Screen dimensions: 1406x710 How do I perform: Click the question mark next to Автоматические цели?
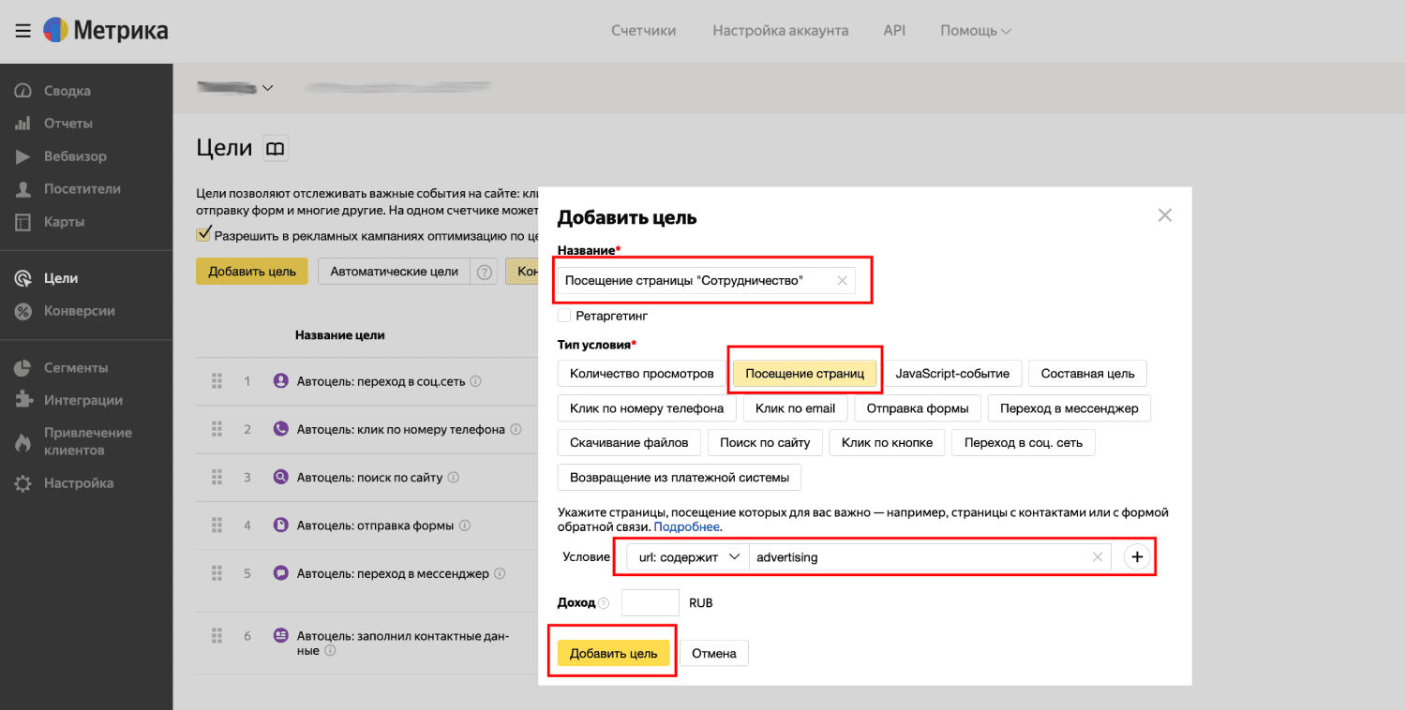(x=485, y=272)
